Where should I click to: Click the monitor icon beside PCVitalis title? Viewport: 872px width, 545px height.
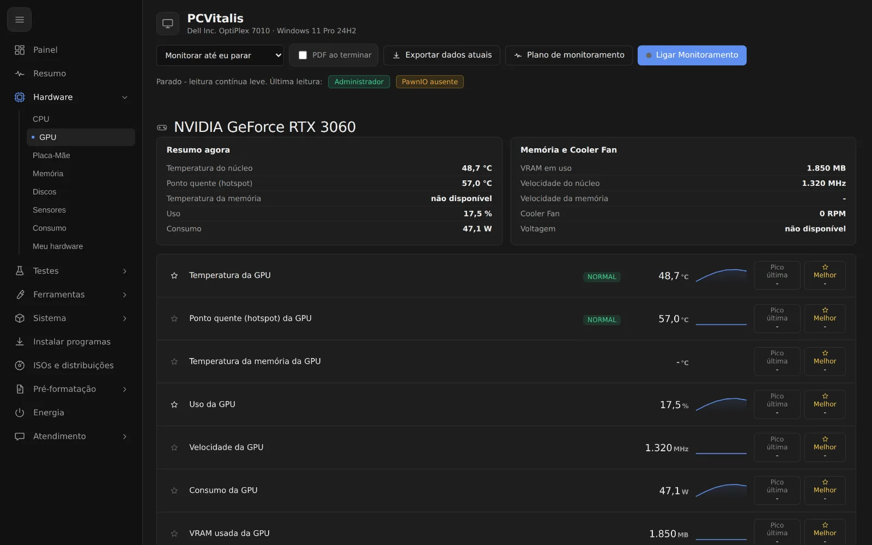point(168,23)
